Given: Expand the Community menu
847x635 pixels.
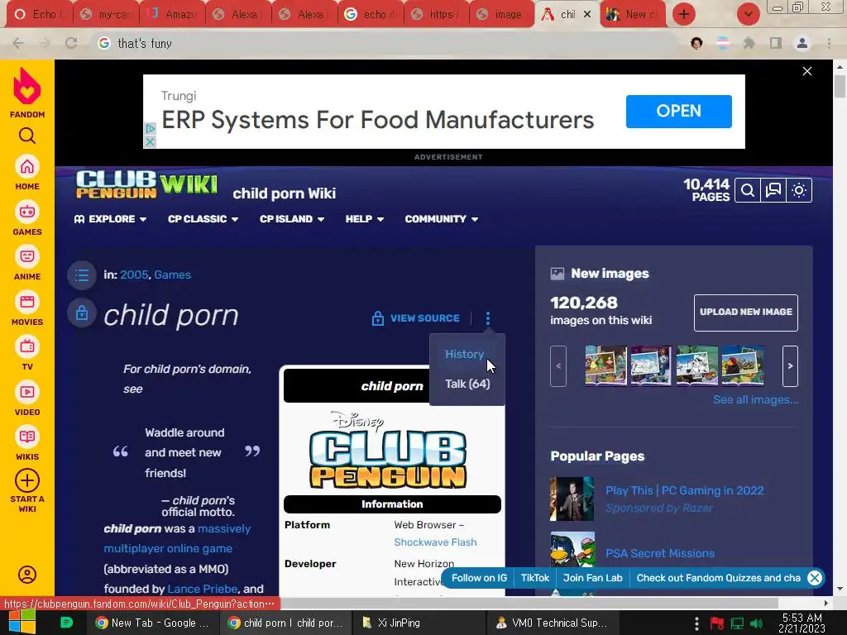Looking at the screenshot, I should pyautogui.click(x=442, y=219).
